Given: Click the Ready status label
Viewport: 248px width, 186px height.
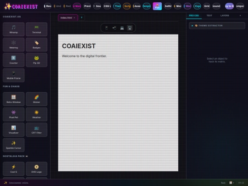Looking at the screenshot, I should point(223,183).
